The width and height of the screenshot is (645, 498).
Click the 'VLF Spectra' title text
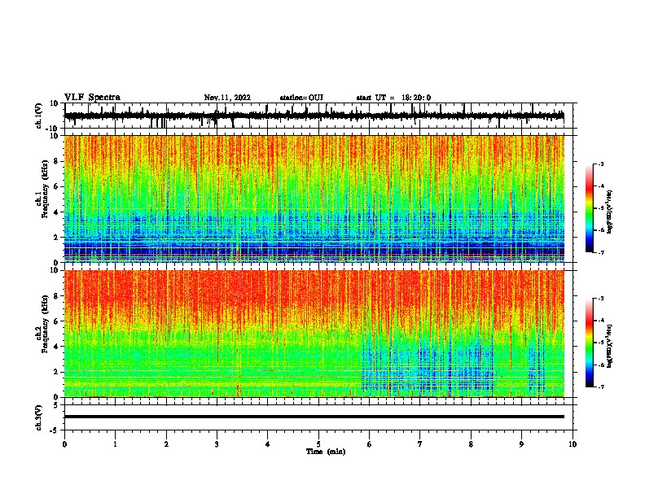click(x=92, y=98)
